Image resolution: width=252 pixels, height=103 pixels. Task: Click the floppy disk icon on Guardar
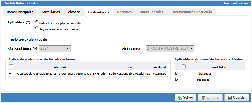(x=230, y=97)
